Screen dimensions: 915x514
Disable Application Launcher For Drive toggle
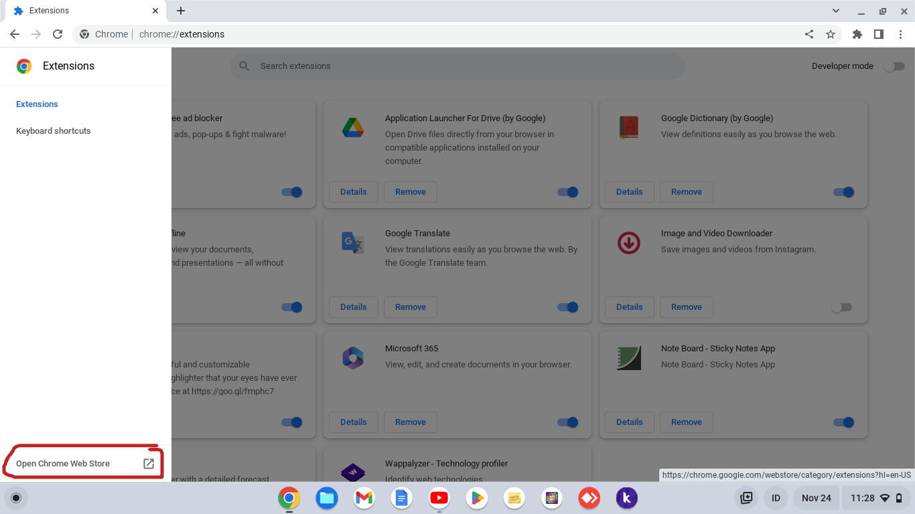pyautogui.click(x=568, y=192)
